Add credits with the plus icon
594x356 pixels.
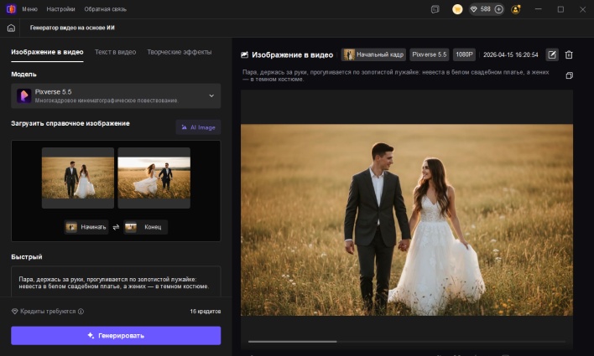(499, 9)
